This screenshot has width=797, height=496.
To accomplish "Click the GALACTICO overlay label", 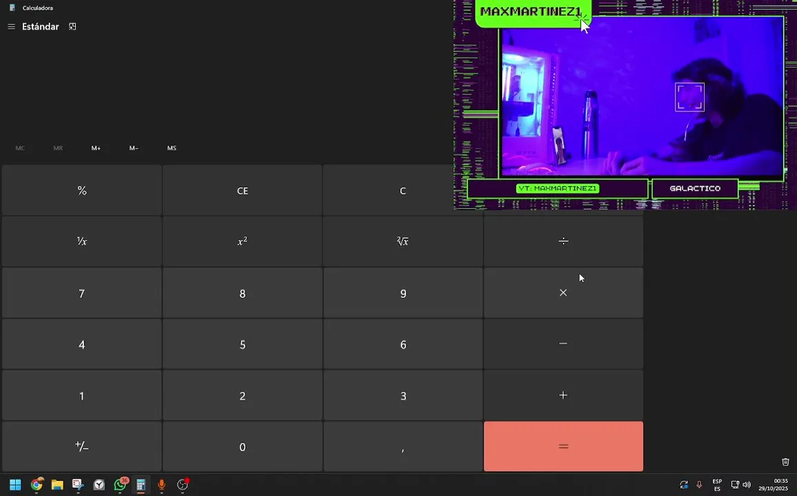I will tap(695, 189).
